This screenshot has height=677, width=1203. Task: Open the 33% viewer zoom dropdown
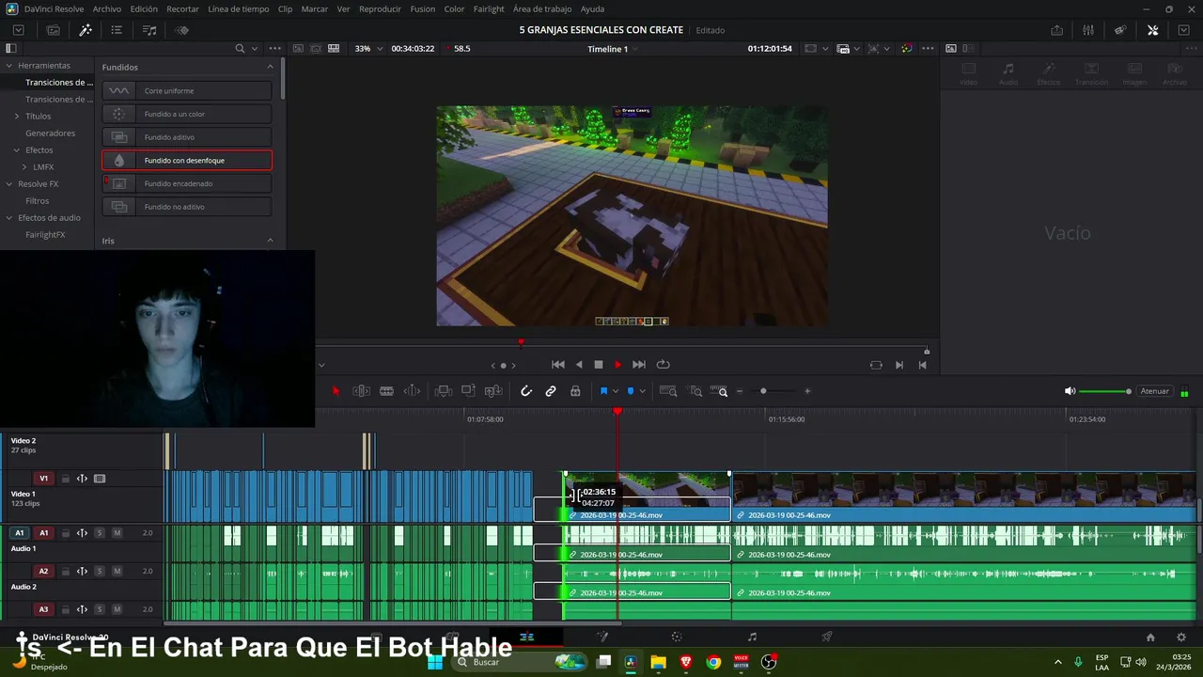pos(367,49)
